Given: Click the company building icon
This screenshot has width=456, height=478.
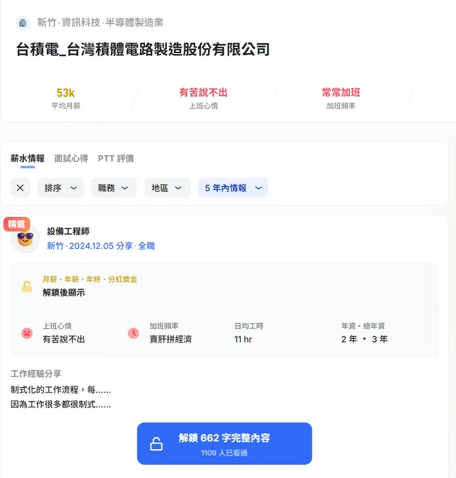Looking at the screenshot, I should (x=23, y=23).
